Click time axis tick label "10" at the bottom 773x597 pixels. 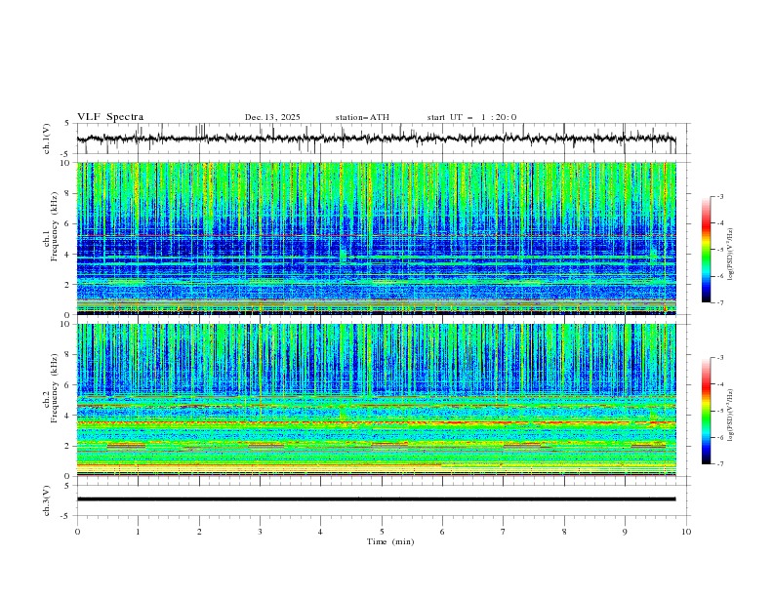686,532
